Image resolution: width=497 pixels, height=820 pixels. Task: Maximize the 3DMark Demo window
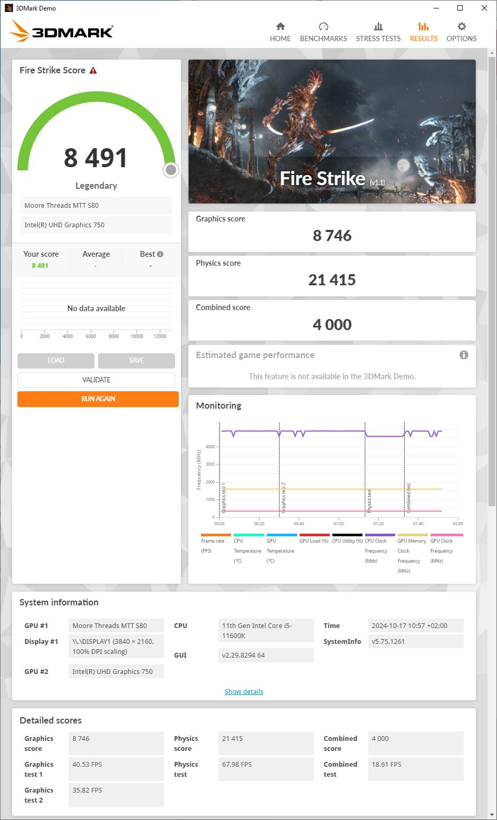click(x=460, y=8)
